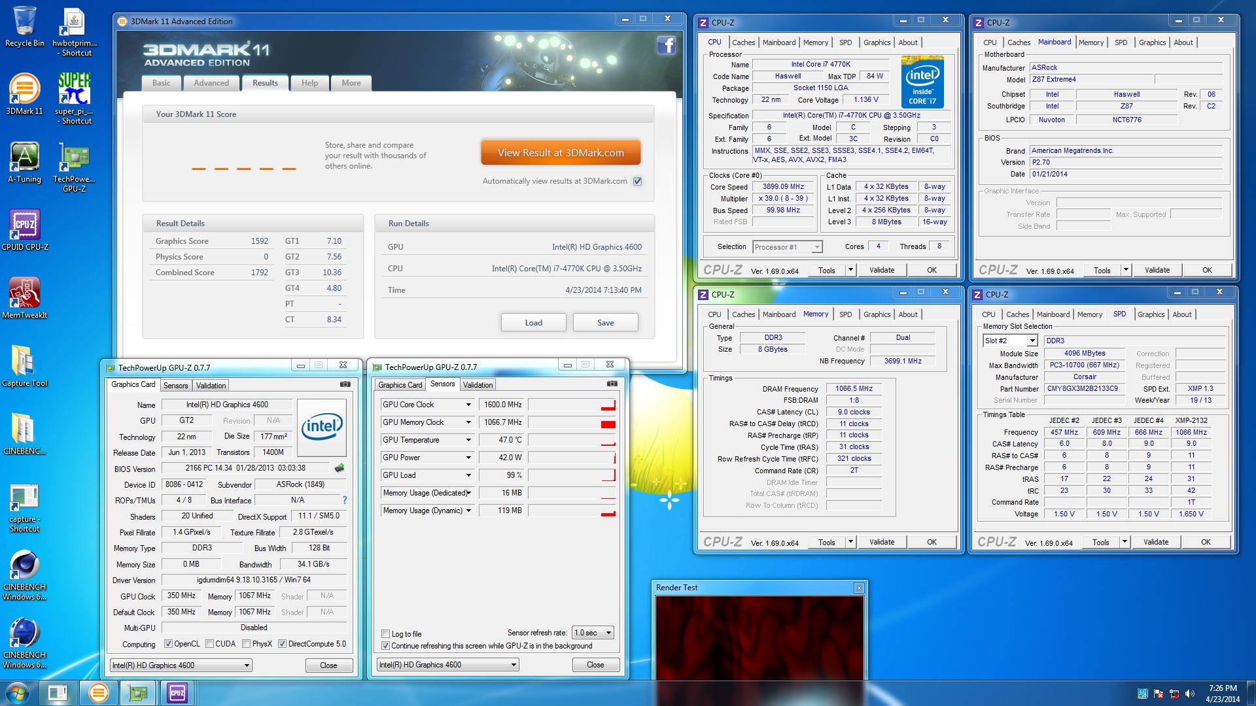Click the GPU Load sensor graph

click(x=572, y=475)
